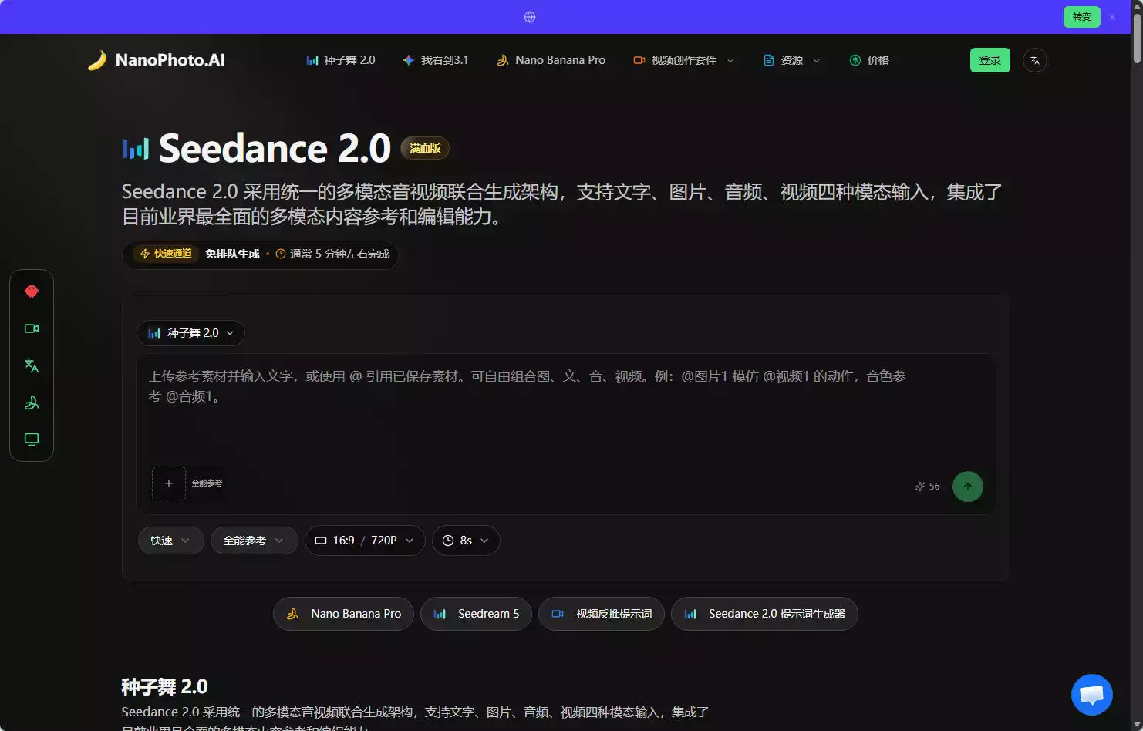
Task: Click the NanoPhoto.AI banana logo
Action: [157, 60]
